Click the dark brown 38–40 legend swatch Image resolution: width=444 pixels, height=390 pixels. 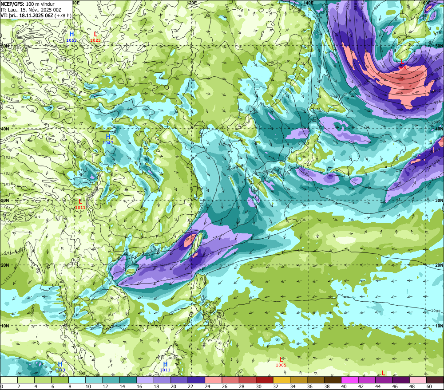(333, 380)
